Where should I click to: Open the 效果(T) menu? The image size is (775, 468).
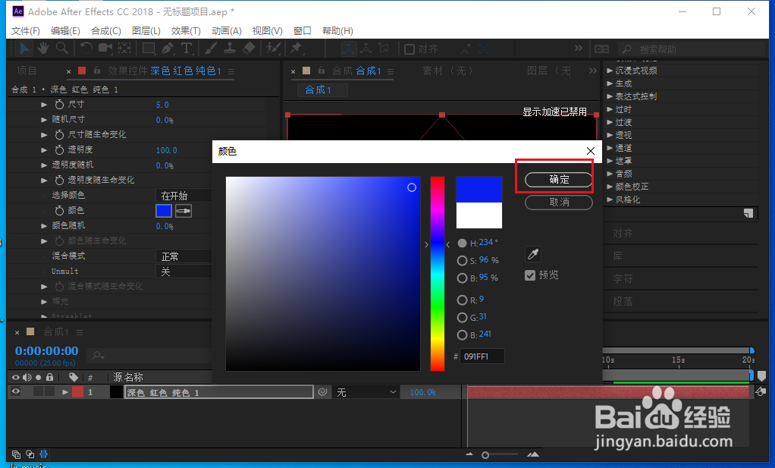coord(186,31)
